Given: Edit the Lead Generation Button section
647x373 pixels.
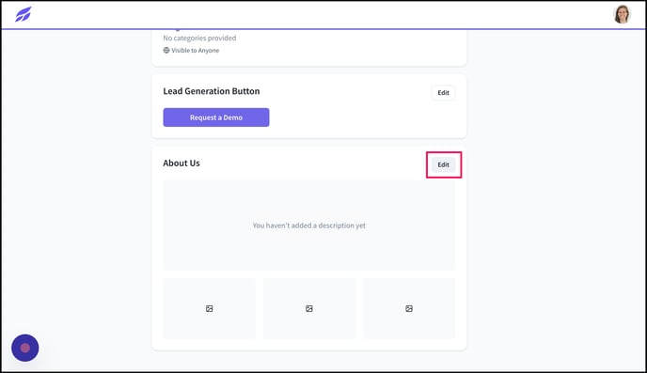Looking at the screenshot, I should pyautogui.click(x=443, y=93).
